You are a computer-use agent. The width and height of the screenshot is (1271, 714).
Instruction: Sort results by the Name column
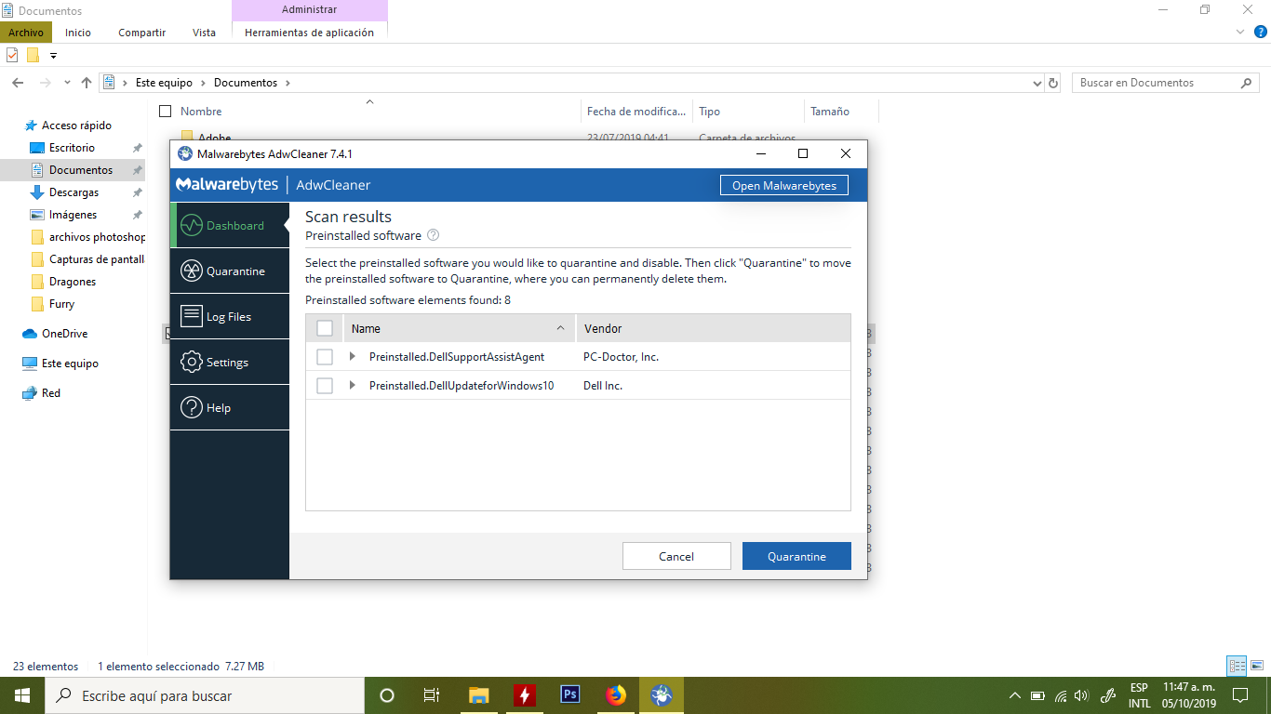click(460, 328)
